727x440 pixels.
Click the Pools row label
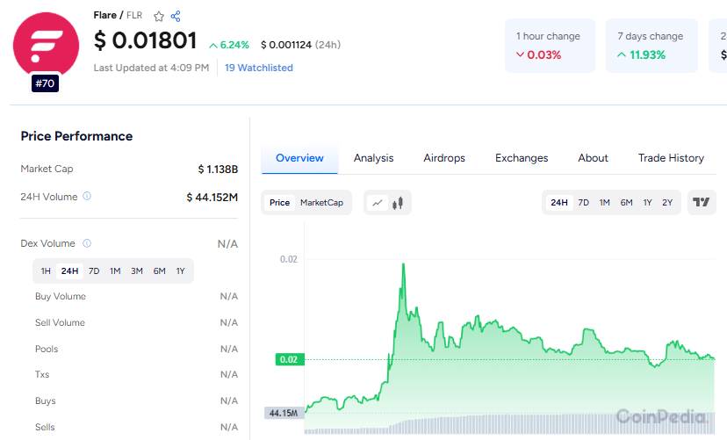click(x=47, y=349)
